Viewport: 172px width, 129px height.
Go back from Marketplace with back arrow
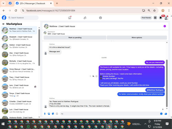click(x=3, y=24)
